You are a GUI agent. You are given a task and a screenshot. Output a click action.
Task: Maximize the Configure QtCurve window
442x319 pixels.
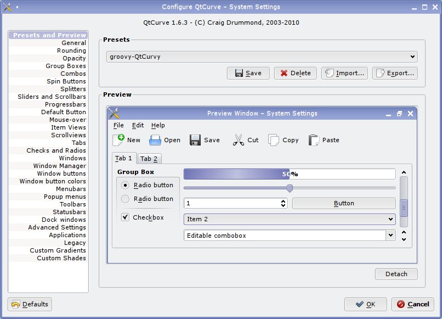coord(424,7)
